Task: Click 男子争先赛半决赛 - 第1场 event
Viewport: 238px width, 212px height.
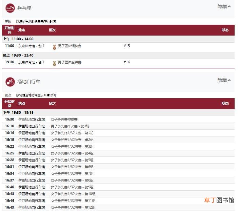Action: click(x=70, y=126)
